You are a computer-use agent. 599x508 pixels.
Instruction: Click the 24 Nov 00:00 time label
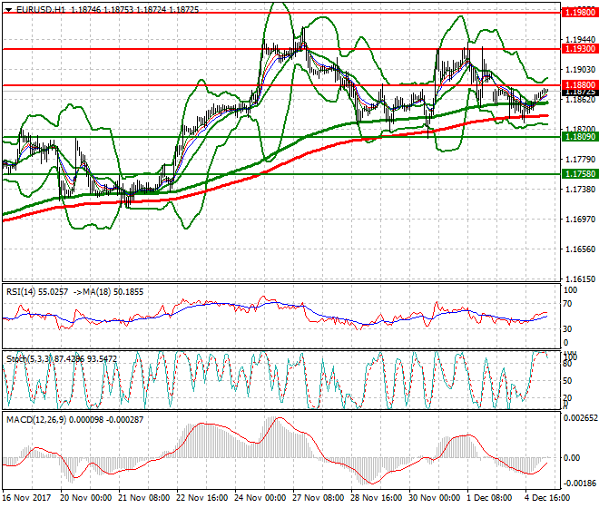[x=260, y=498]
